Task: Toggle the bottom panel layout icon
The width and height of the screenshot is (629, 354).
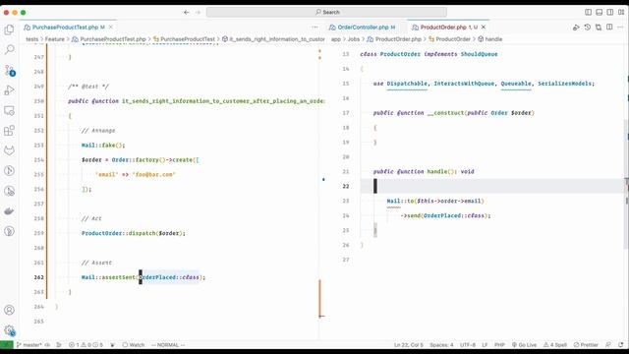Action: 599,13
